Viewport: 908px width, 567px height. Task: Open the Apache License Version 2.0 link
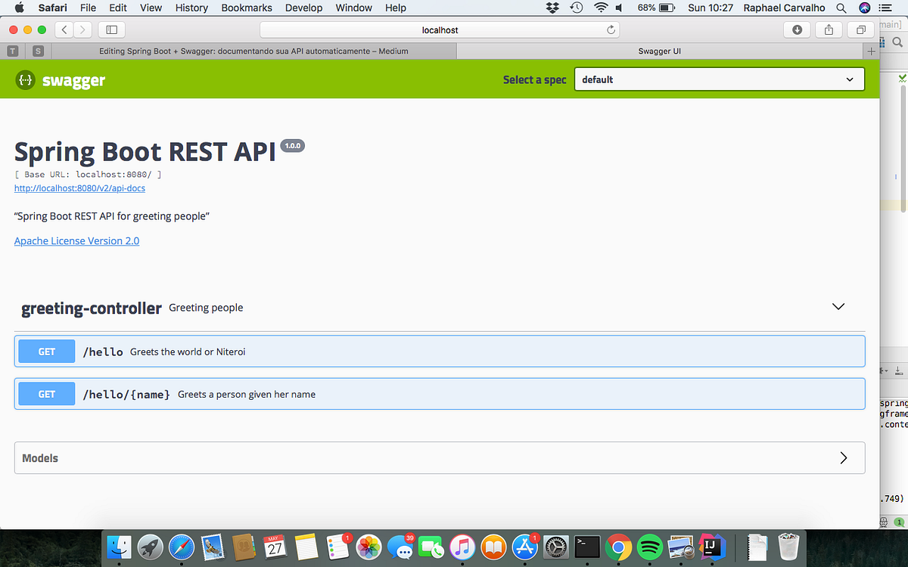[x=76, y=240]
